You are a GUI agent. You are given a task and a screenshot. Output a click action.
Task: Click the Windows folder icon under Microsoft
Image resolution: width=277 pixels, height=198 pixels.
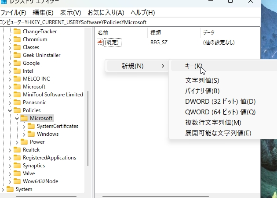(31, 134)
